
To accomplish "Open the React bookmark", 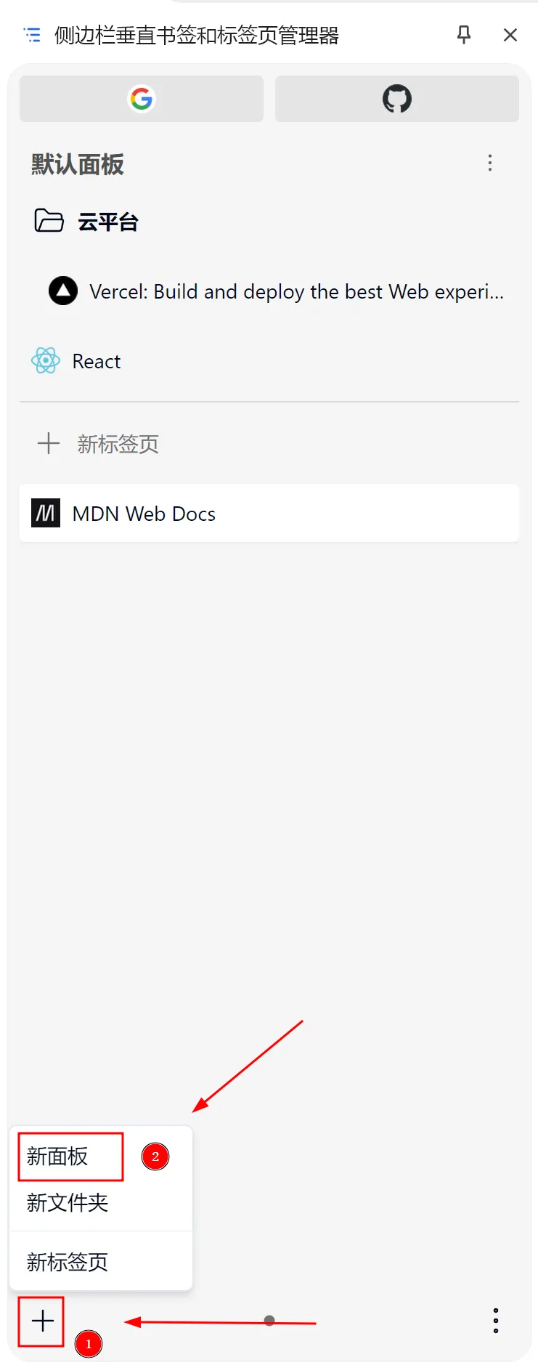I will click(269, 361).
